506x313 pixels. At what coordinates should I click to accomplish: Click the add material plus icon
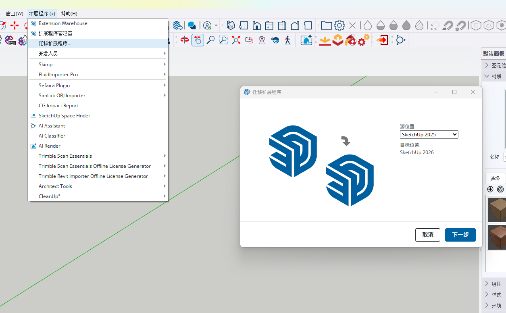[x=490, y=189]
